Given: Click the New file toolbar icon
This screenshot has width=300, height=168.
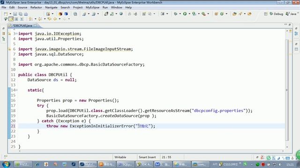Looking at the screenshot, I should pos(6,14).
